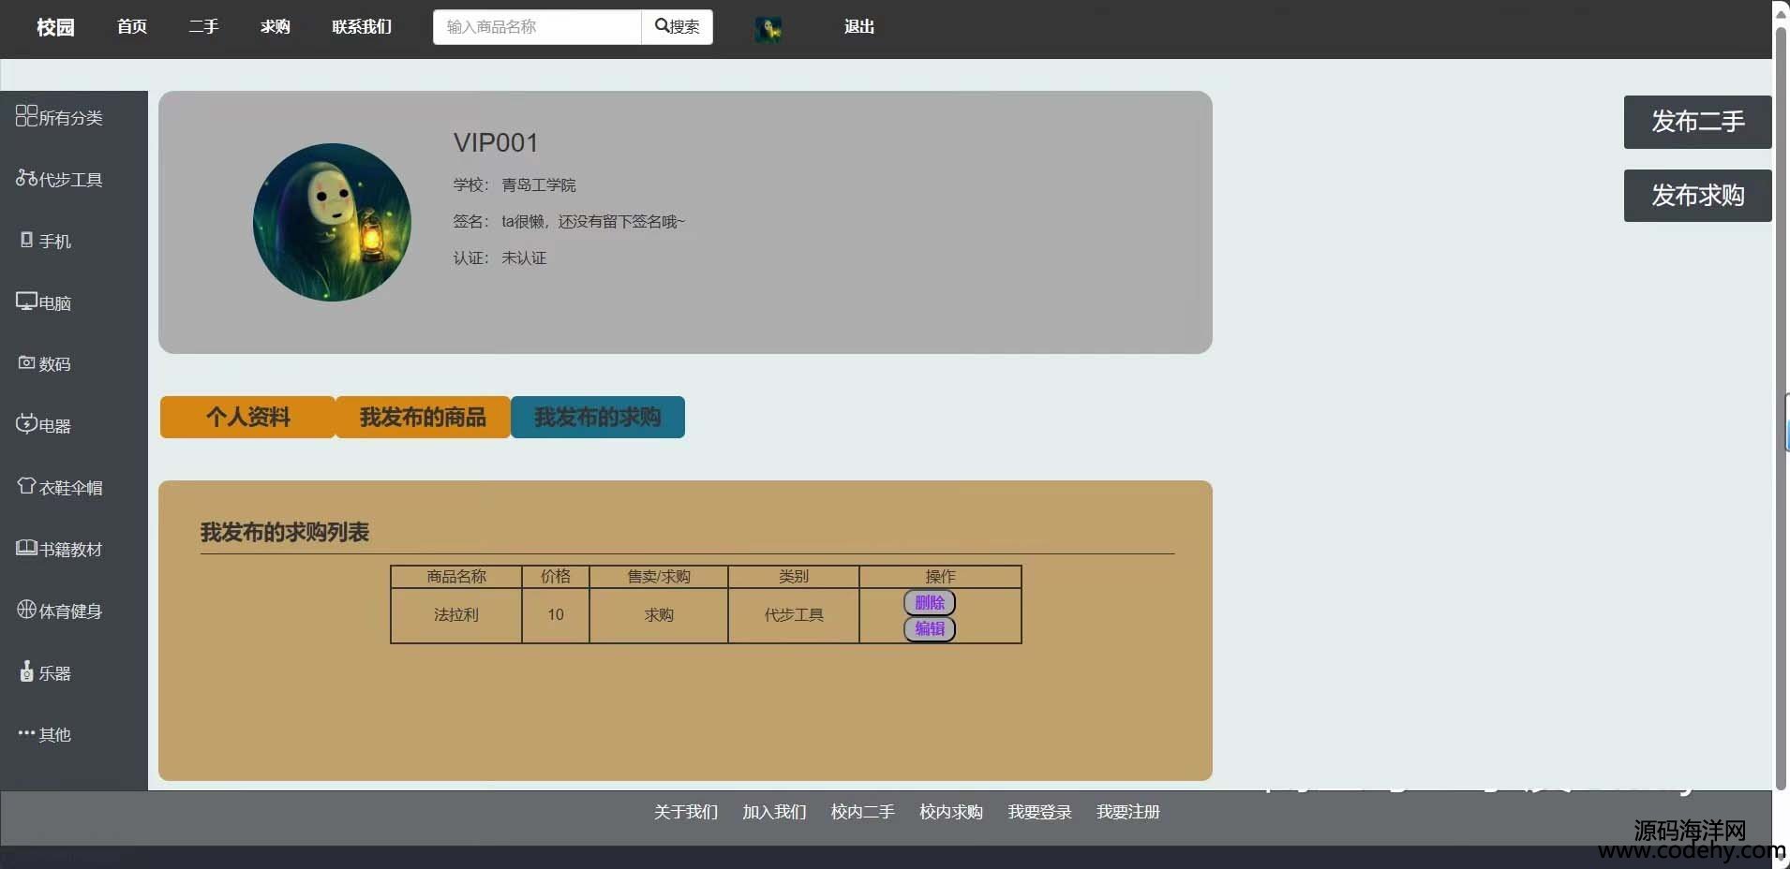Viewport: 1790px width, 869px height.
Task: Open the monitor icon for 电脑
Action: [26, 302]
